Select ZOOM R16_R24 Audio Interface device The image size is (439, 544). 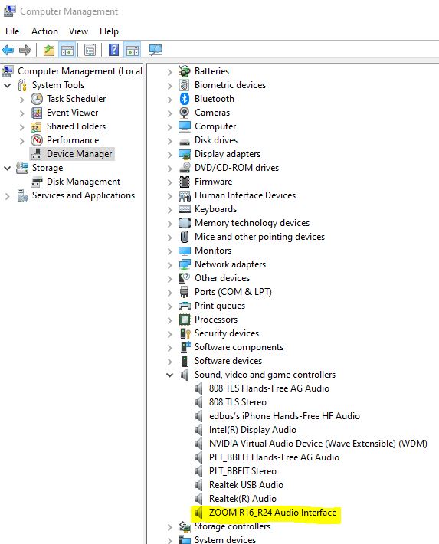point(273,513)
